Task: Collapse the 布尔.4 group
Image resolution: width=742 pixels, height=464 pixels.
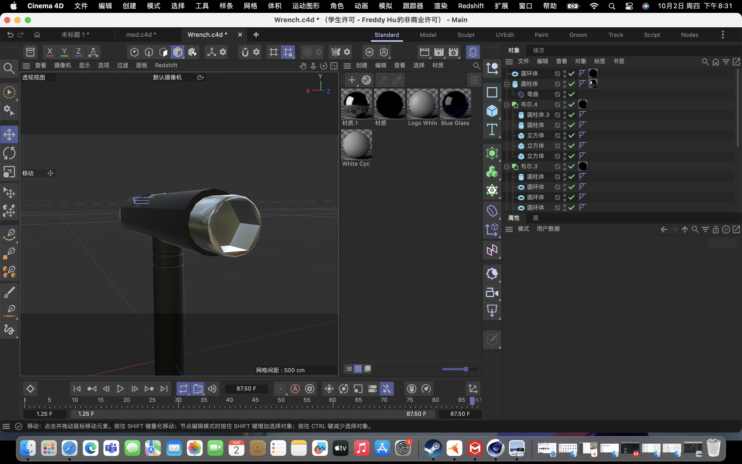Action: 507,104
